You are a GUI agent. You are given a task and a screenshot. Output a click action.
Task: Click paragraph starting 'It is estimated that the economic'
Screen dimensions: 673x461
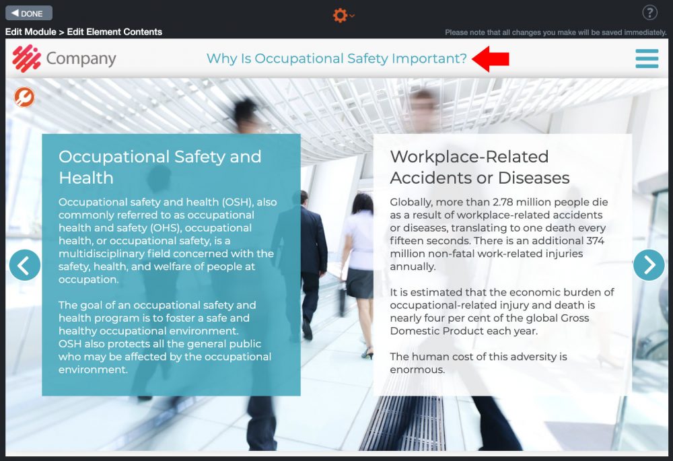pos(502,312)
